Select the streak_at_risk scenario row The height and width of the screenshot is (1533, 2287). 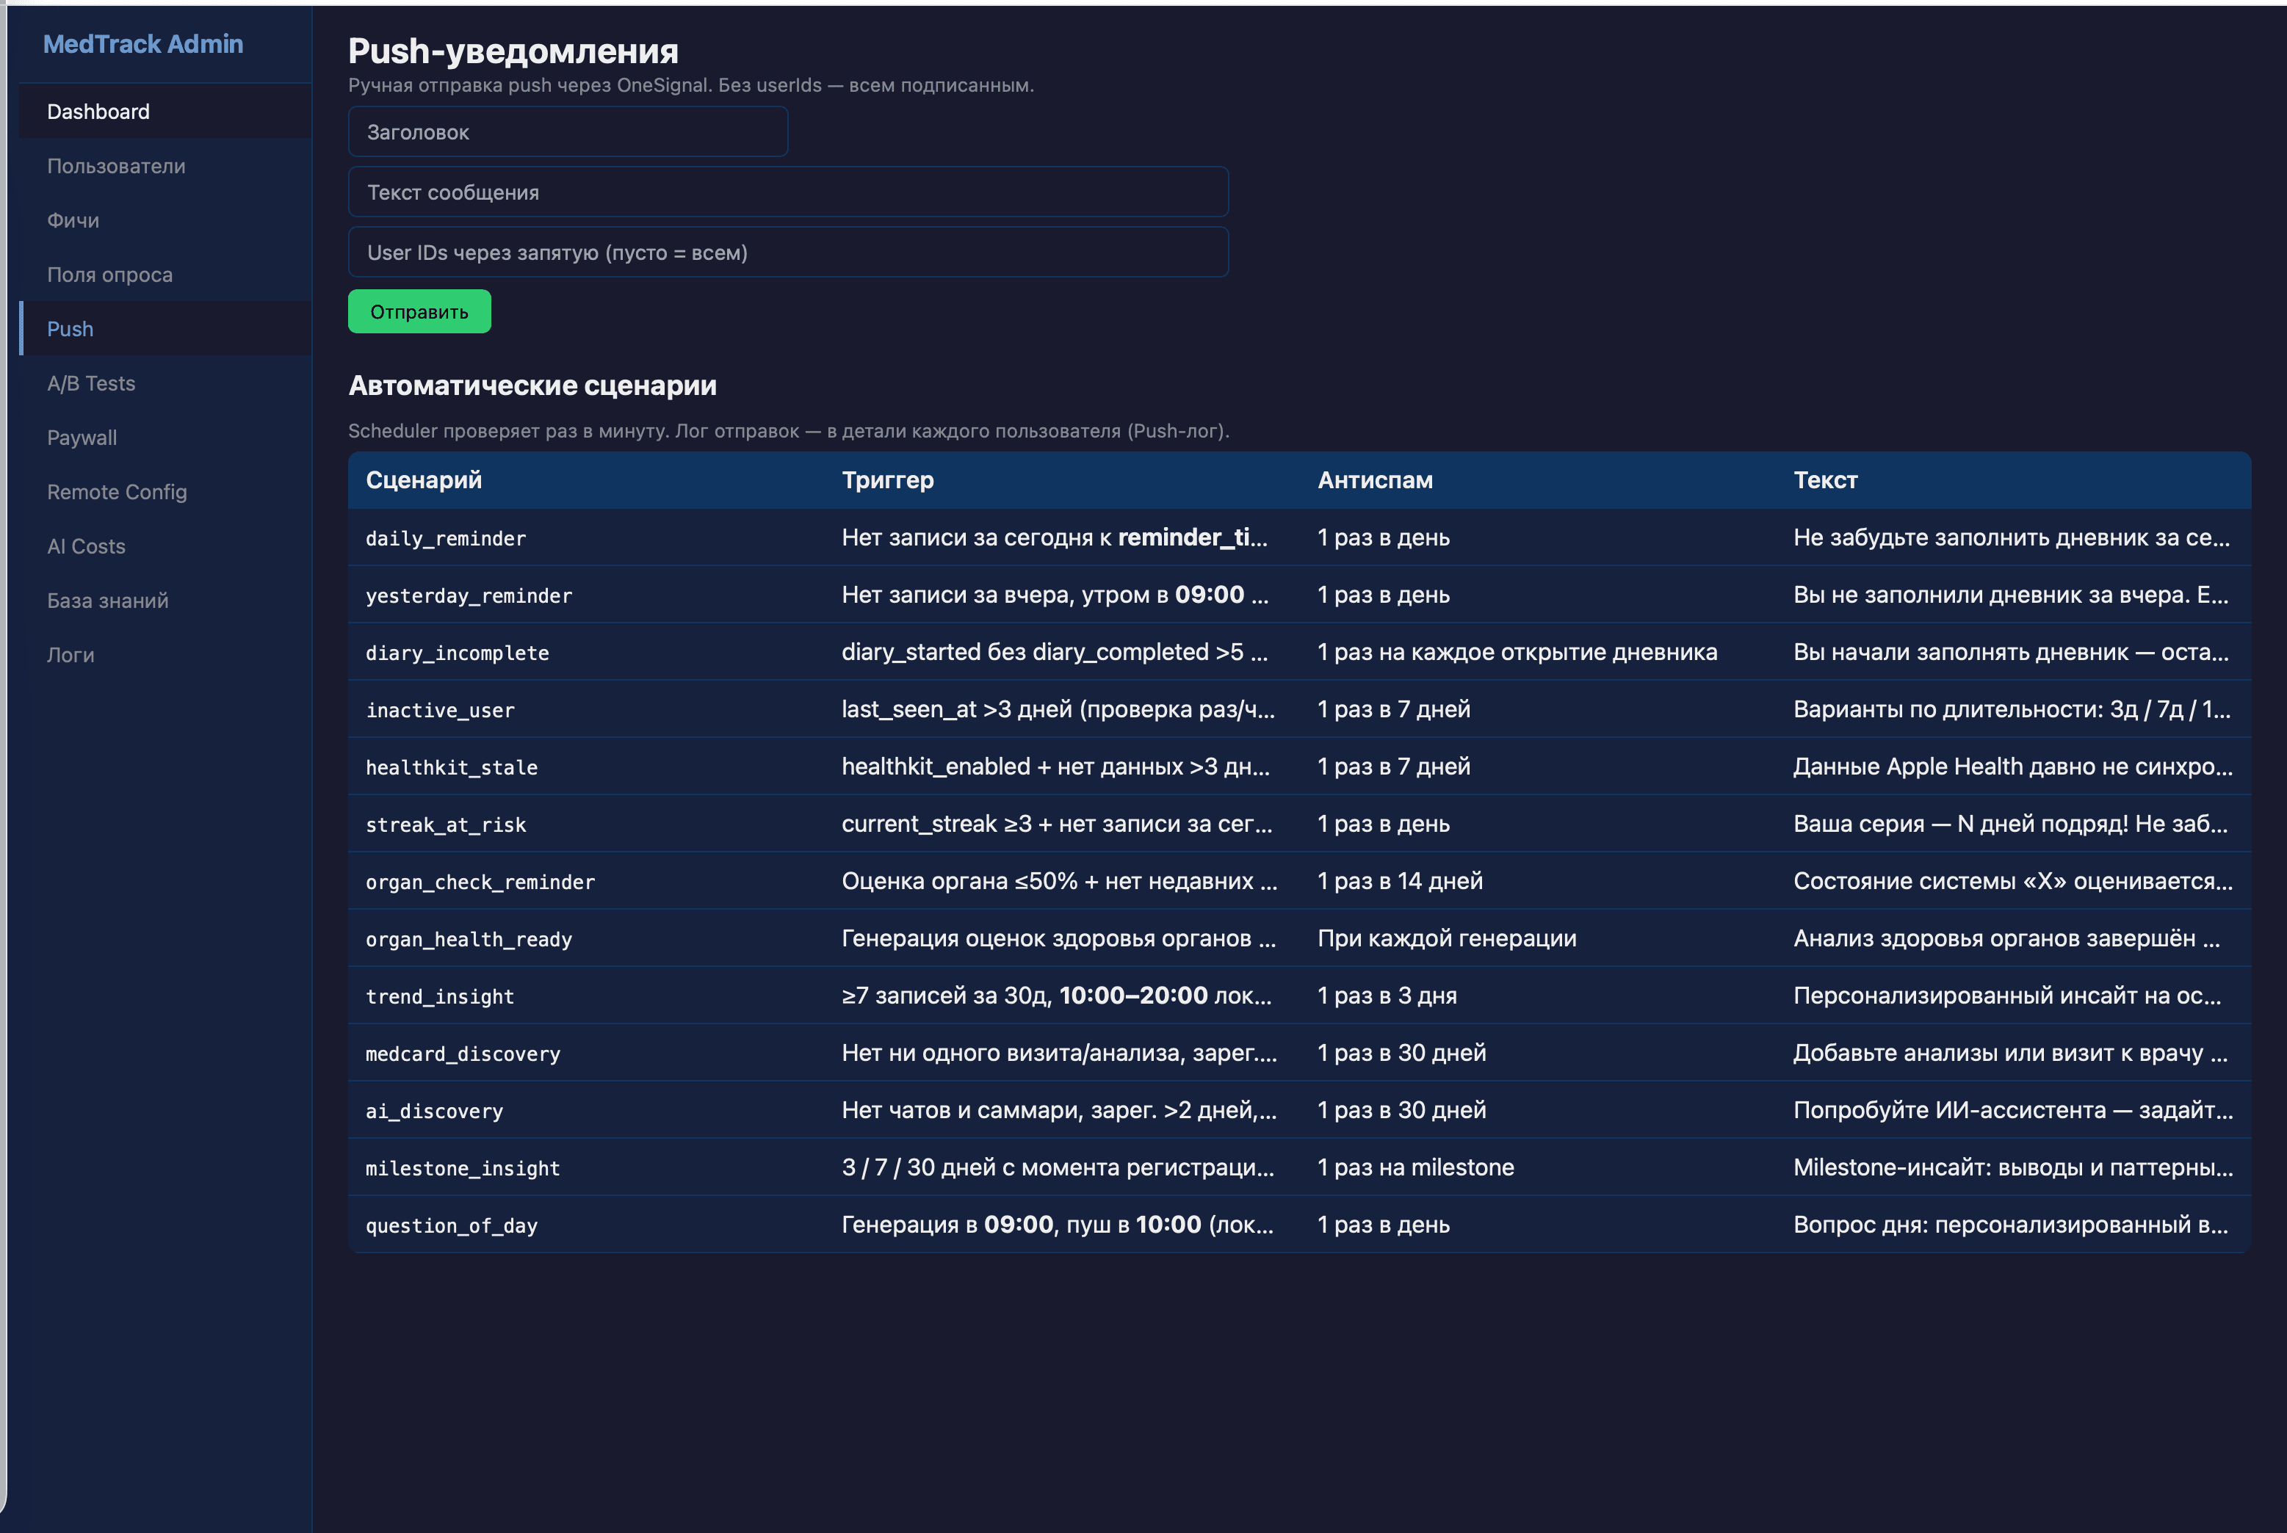[x=446, y=825]
